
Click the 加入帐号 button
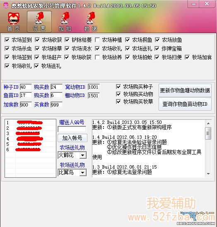pos(72,138)
